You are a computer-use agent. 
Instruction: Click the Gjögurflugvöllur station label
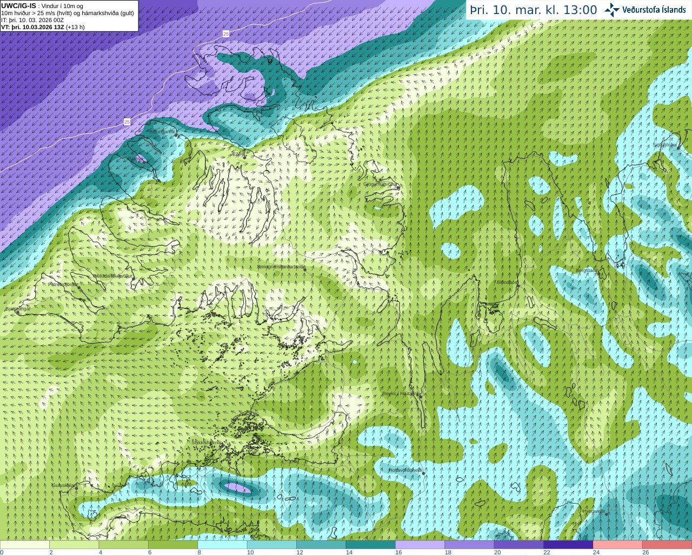[x=381, y=184]
